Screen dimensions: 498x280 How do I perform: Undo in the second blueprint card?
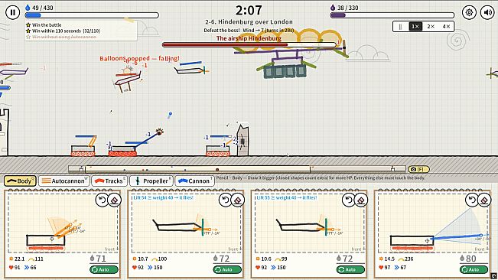point(225,200)
